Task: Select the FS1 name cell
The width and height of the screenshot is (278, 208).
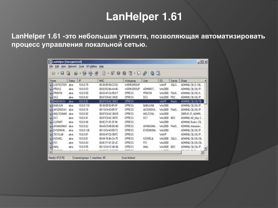Action: [x=55, y=142]
